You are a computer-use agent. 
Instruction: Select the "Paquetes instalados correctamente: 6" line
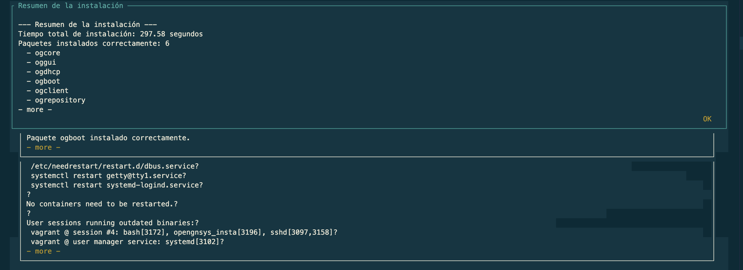click(x=93, y=44)
